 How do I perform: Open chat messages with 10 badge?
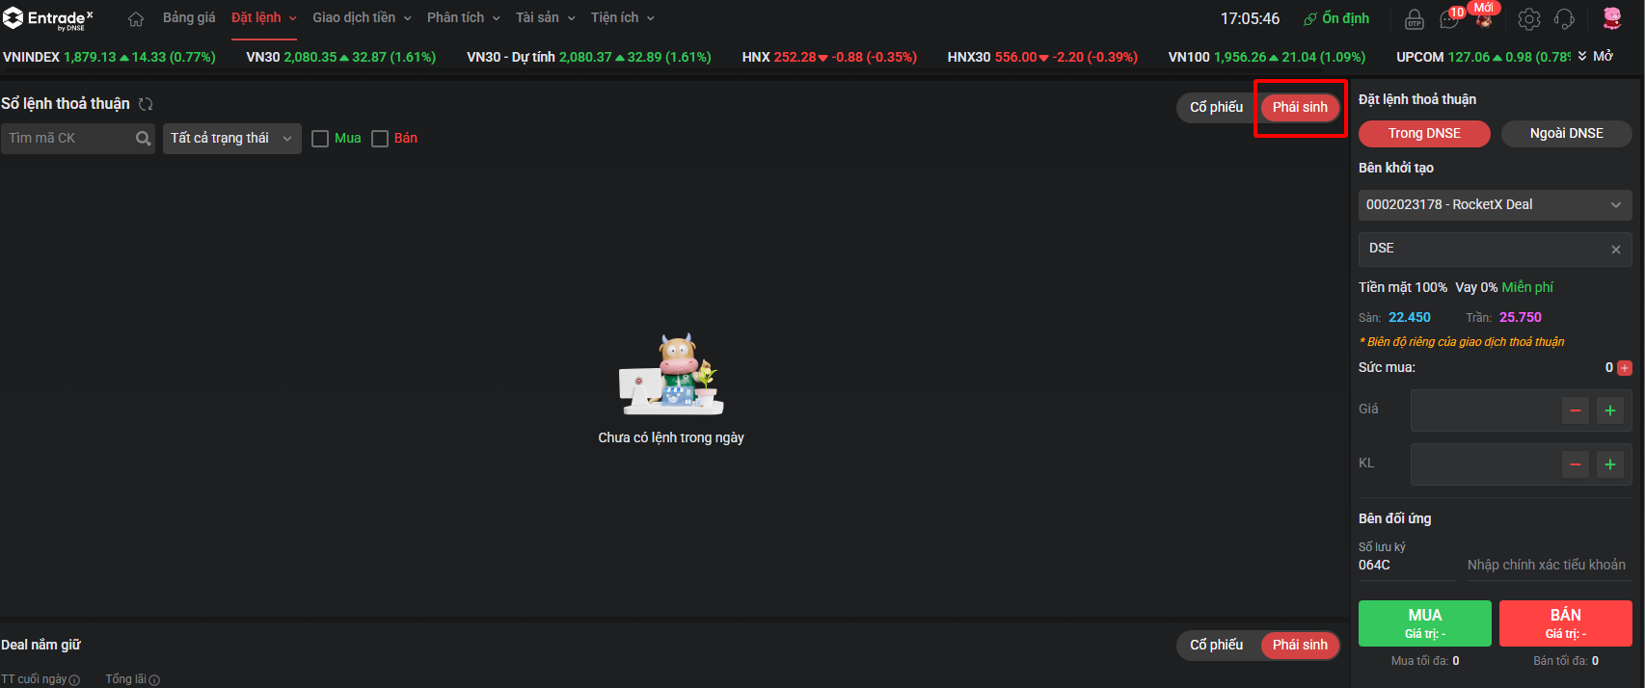tap(1450, 18)
